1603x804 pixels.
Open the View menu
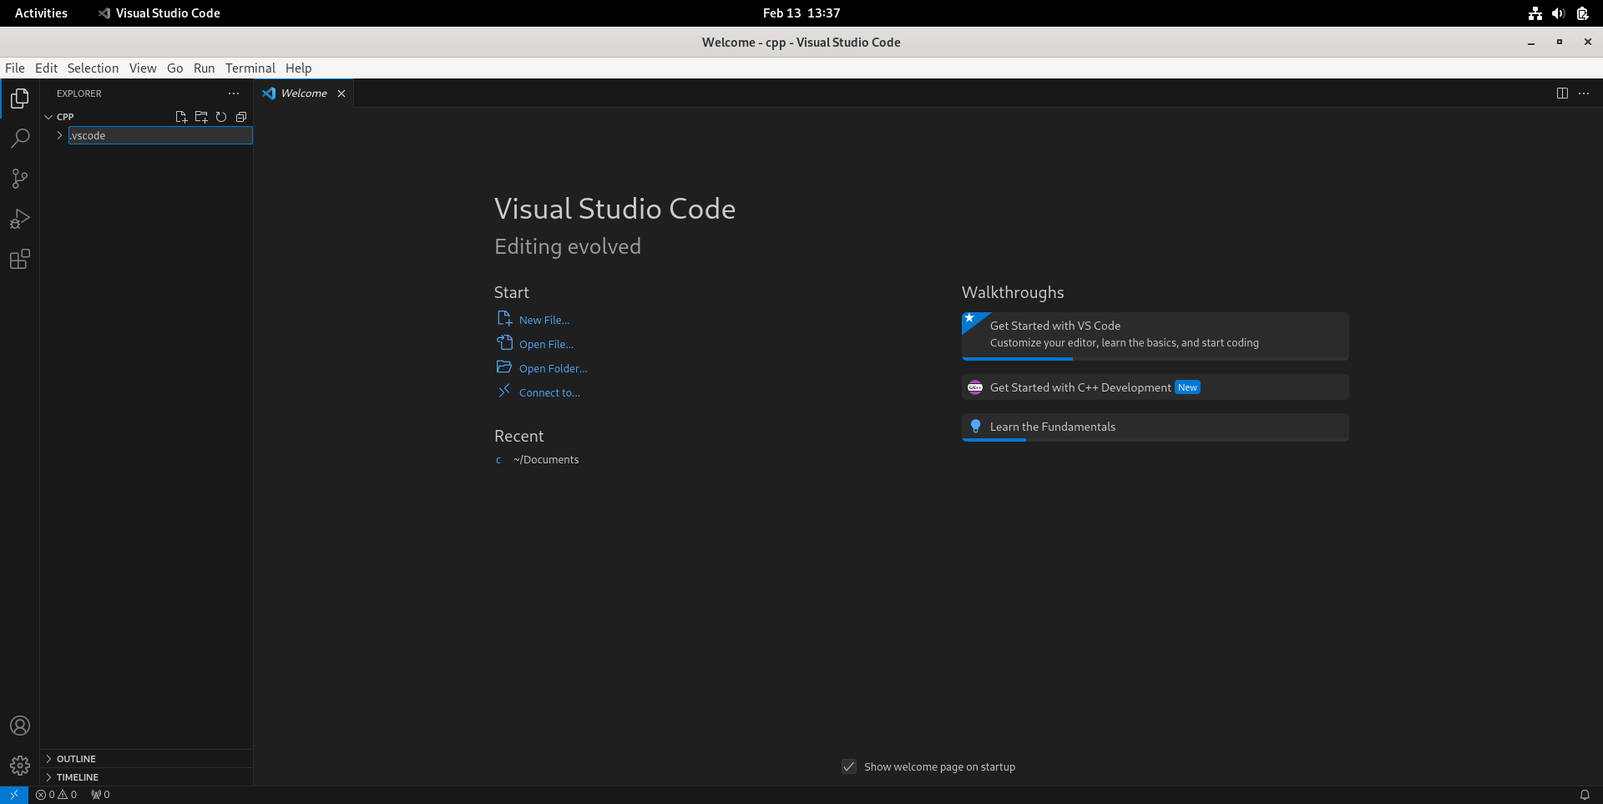(x=143, y=68)
